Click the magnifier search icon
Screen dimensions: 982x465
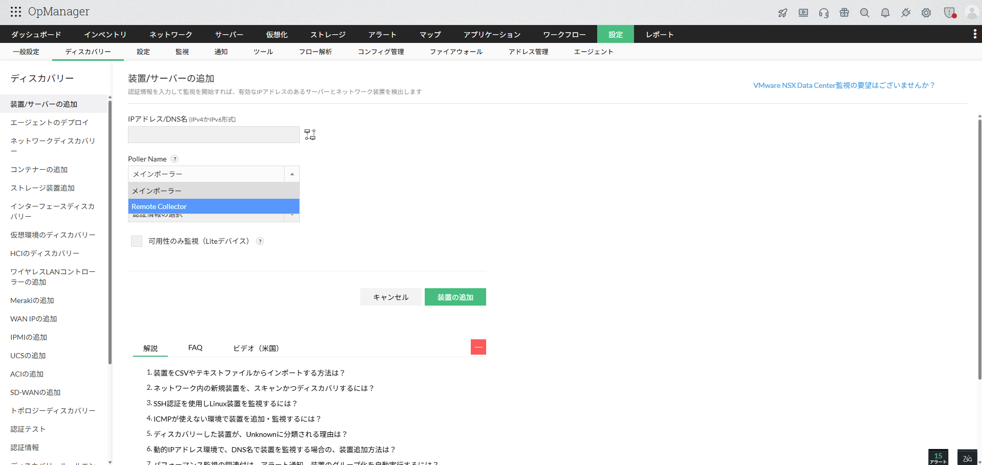coord(865,13)
